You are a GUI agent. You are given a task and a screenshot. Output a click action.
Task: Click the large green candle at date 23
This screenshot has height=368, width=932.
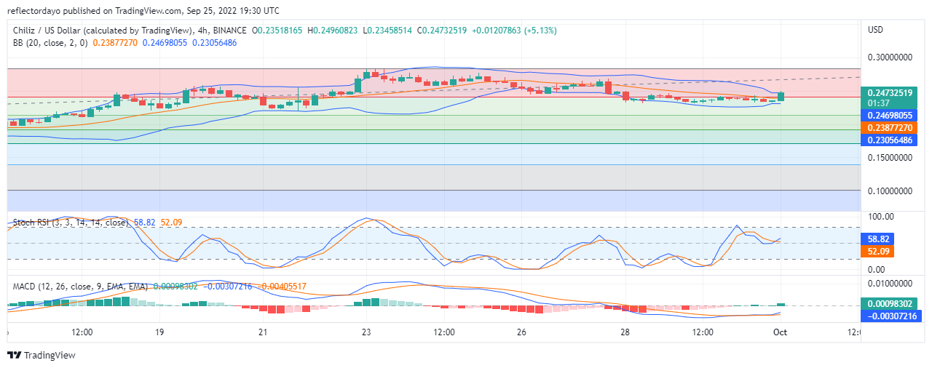tap(358, 82)
